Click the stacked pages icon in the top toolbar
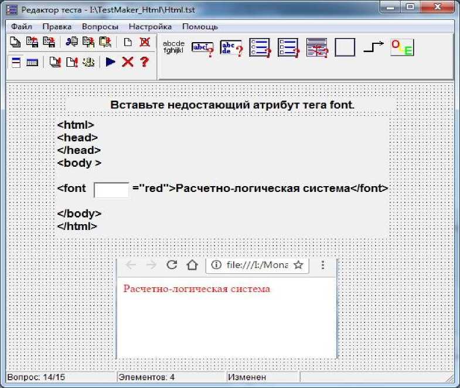The height and width of the screenshot is (388, 460). point(15,42)
